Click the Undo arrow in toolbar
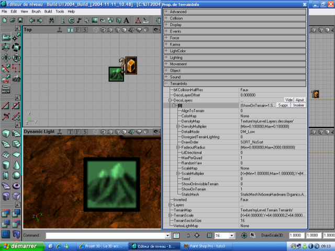Viewport: 335px width, 251px height. point(32,20)
